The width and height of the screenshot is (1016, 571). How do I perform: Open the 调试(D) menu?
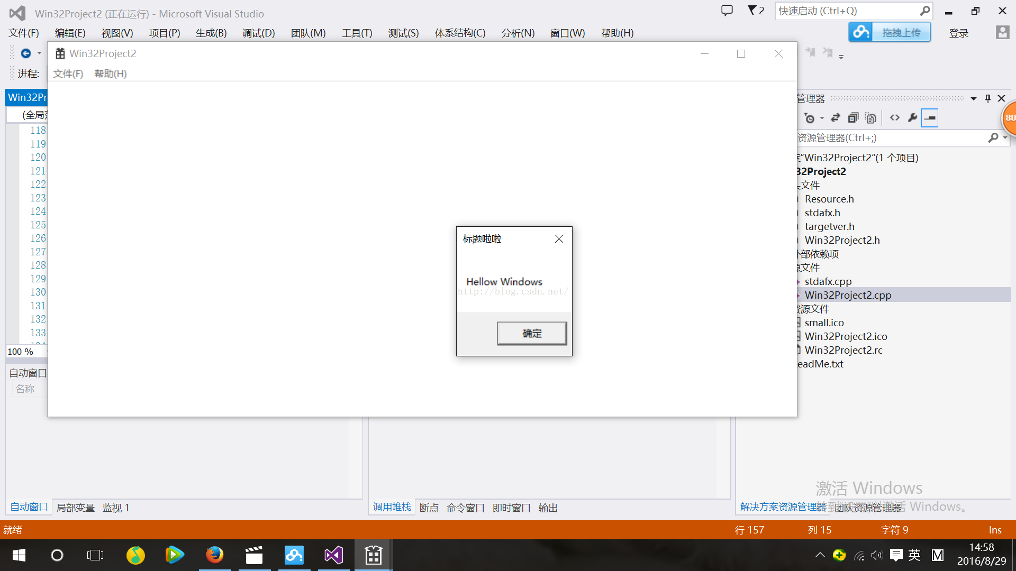point(258,33)
